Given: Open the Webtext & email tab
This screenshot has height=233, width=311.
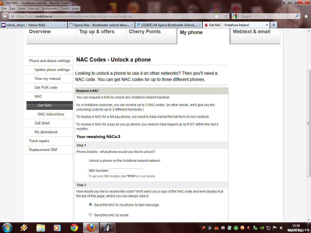Looking at the screenshot, I should tap(255, 36).
